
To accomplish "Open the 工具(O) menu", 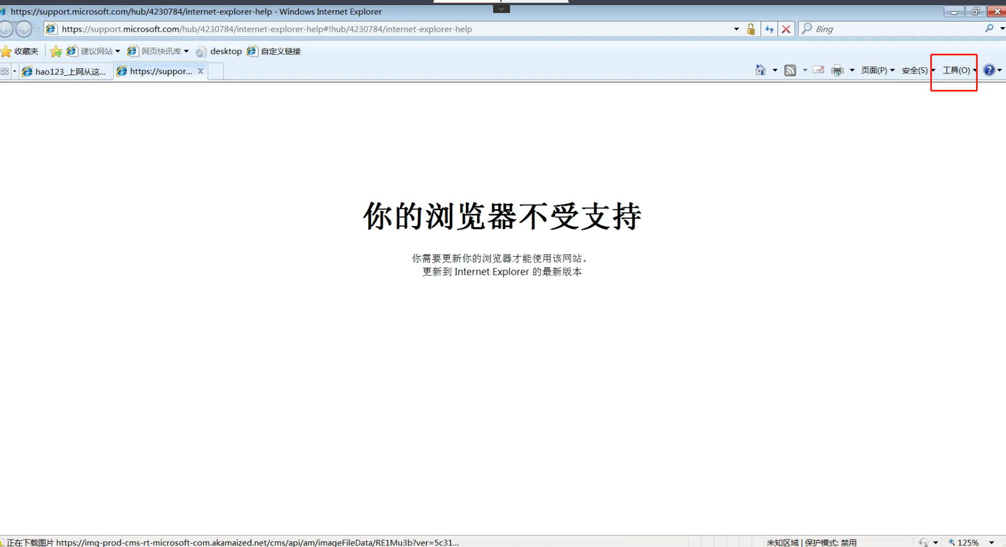I will 959,70.
